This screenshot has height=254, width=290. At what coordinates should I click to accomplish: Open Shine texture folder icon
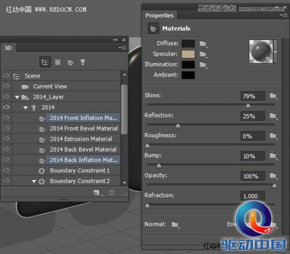(x=273, y=95)
